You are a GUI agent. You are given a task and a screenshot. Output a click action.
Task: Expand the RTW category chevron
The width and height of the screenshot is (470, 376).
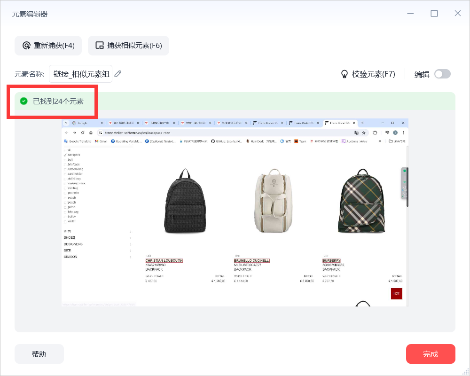tap(131, 232)
